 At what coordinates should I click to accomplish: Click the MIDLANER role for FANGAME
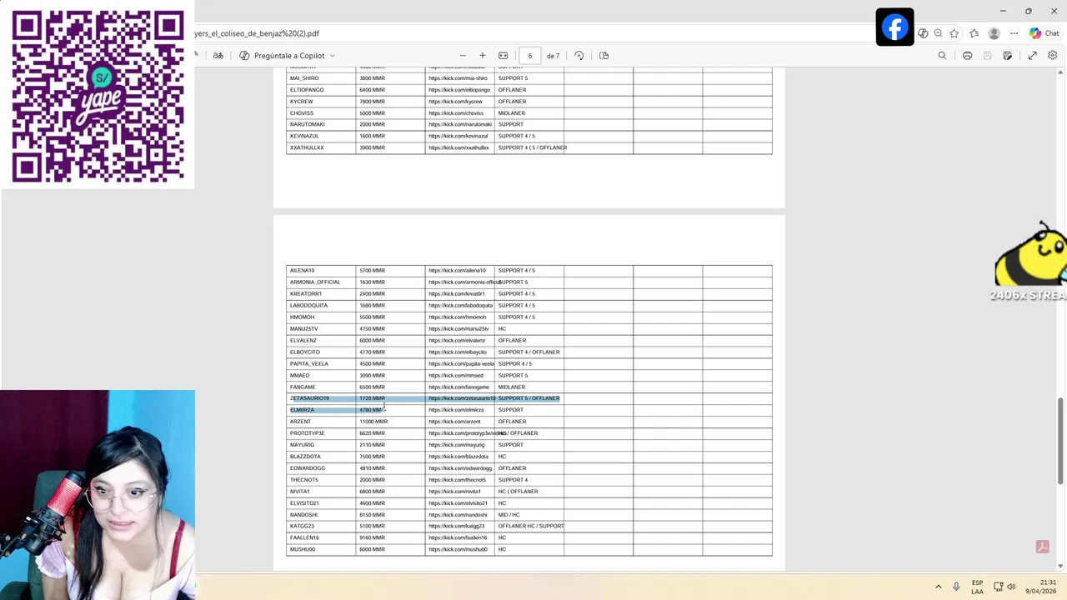pyautogui.click(x=512, y=387)
